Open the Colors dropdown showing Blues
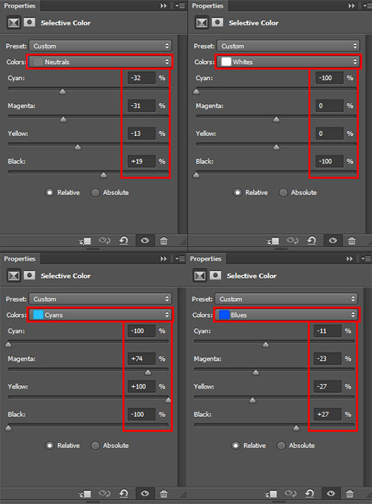The image size is (372, 504). pos(286,315)
